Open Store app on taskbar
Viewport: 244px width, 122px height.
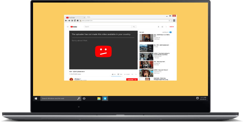(105, 98)
